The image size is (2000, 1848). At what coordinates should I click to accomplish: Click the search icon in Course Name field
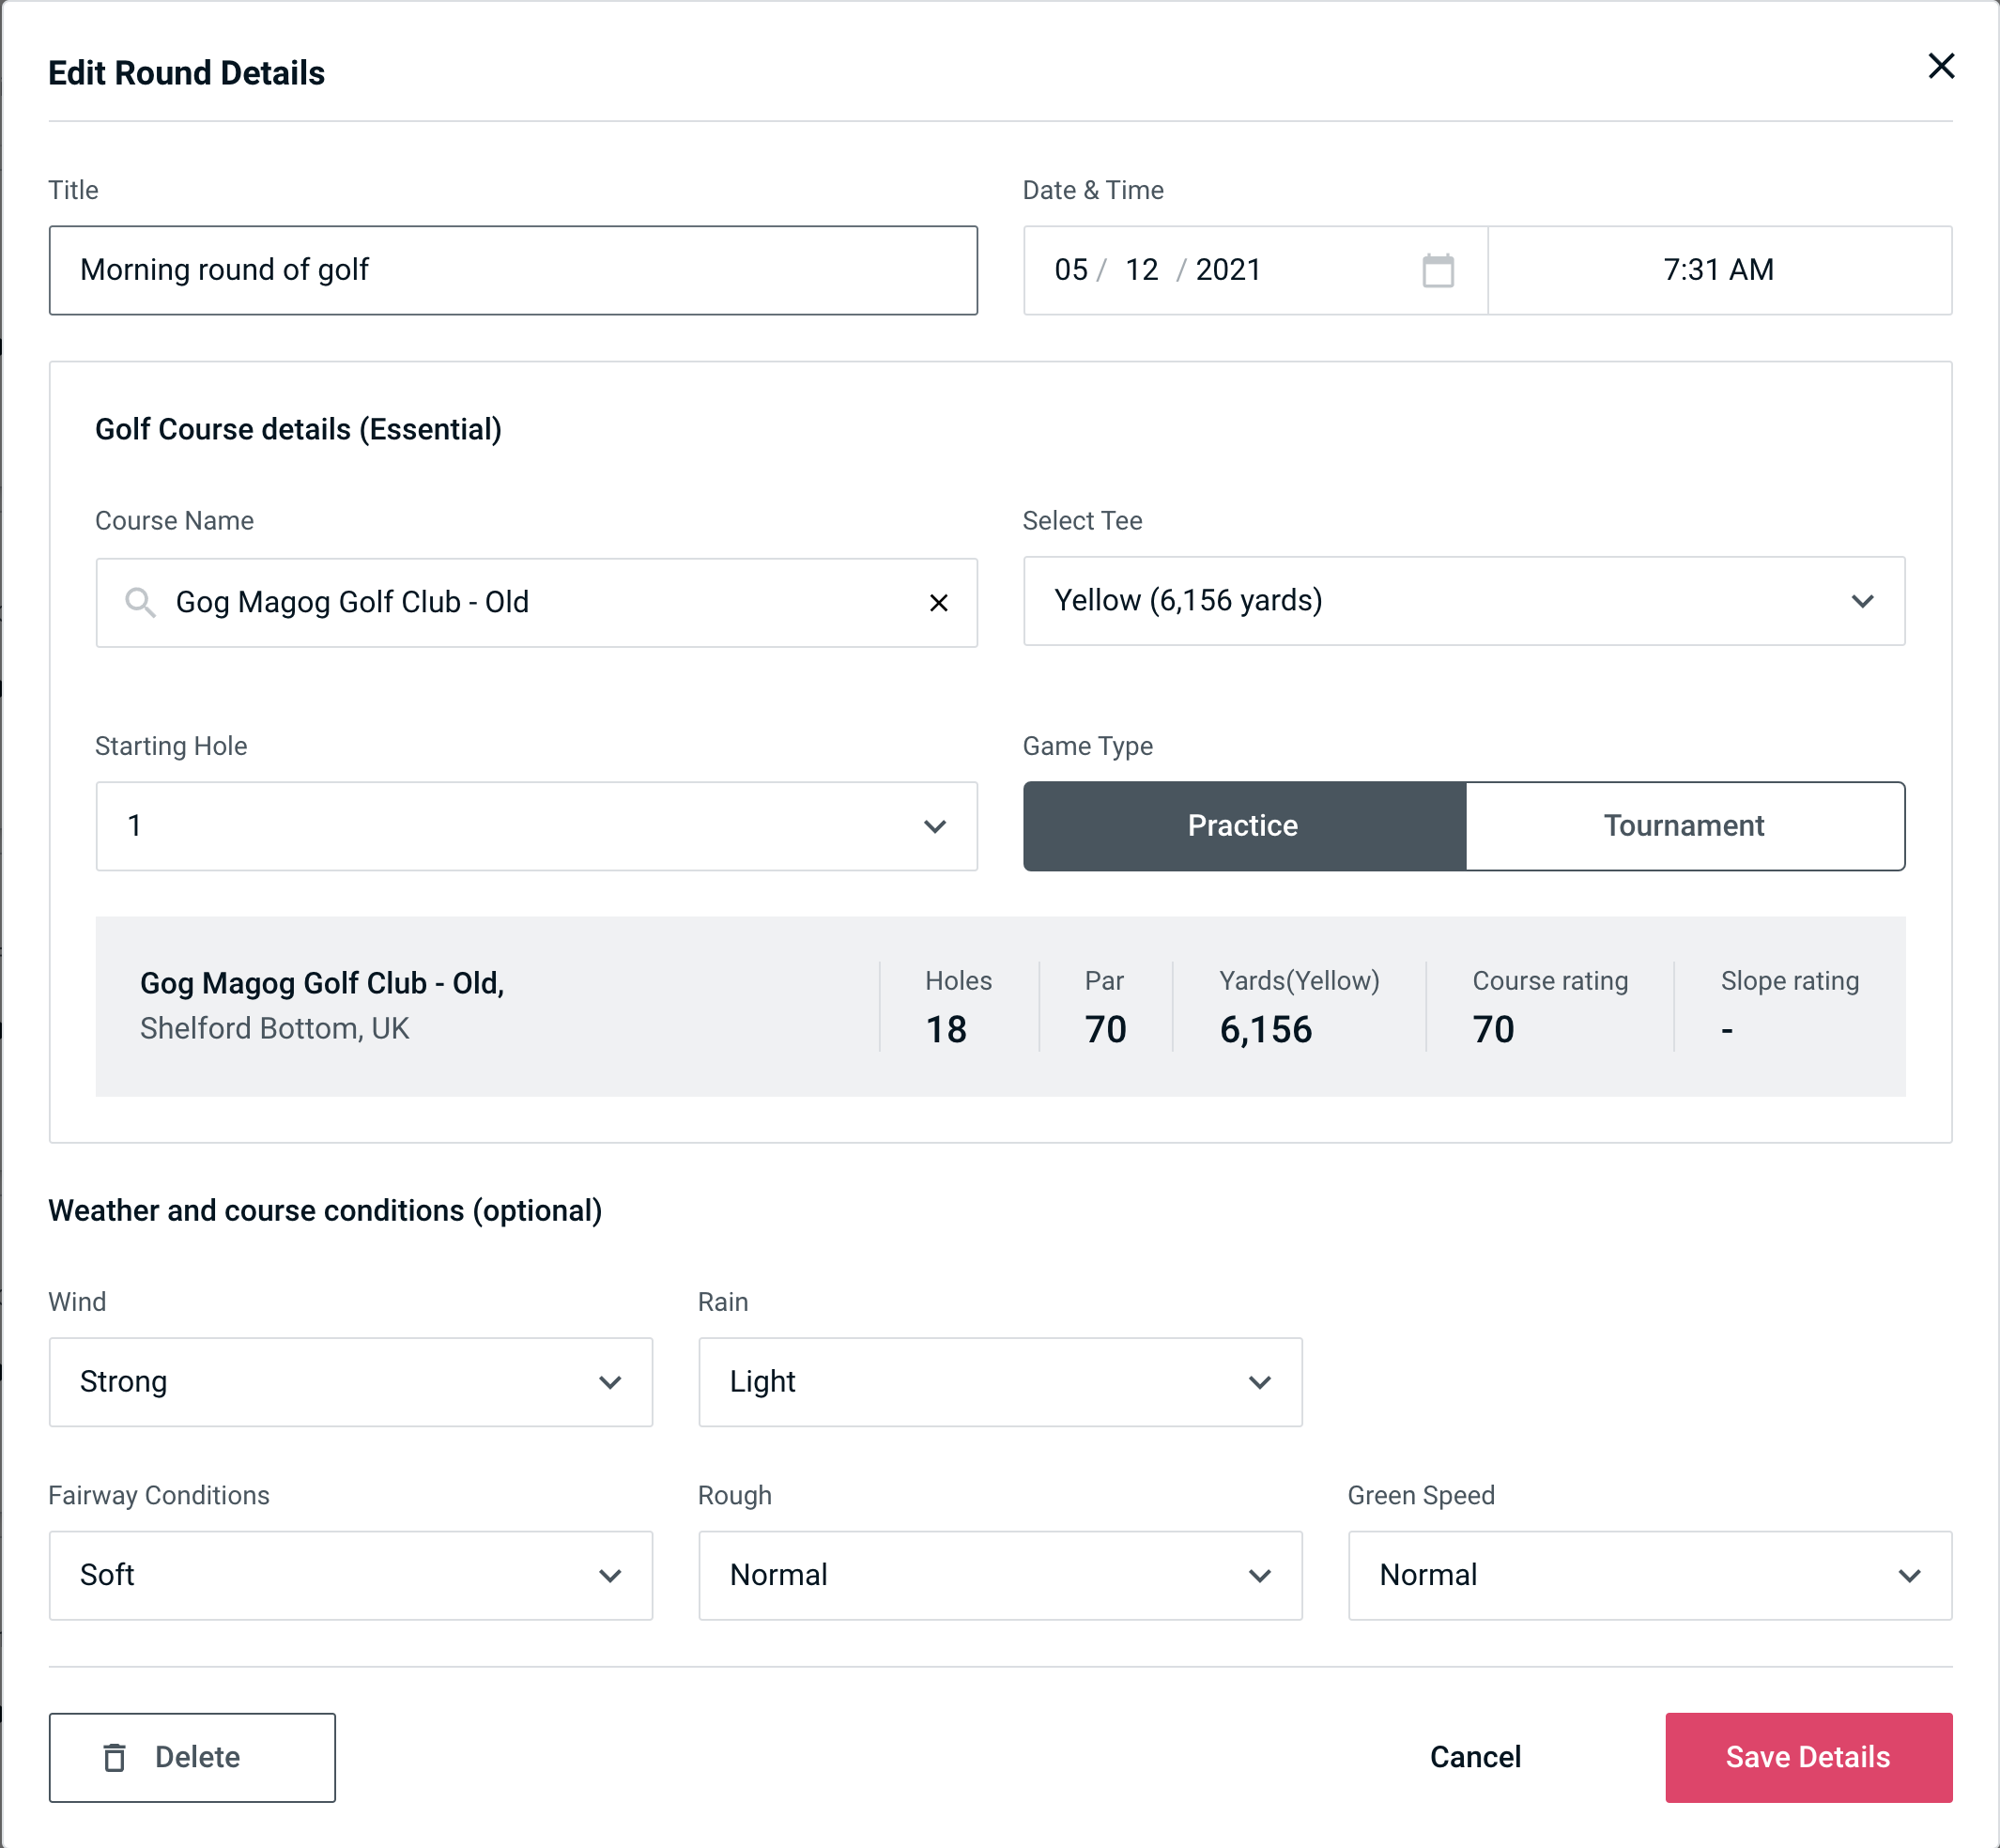click(x=139, y=603)
